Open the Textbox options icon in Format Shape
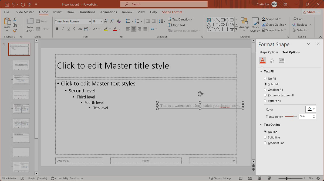This screenshot has height=181, width=324. tap(282, 60)
